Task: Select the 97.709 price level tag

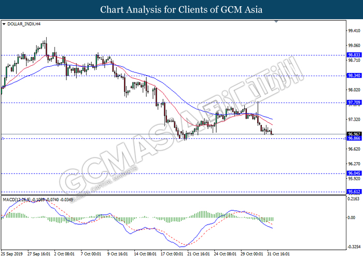Action: coord(354,103)
